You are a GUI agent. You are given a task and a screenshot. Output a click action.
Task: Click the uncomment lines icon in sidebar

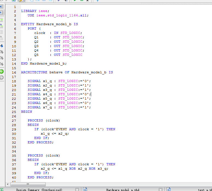tap(2, 26)
